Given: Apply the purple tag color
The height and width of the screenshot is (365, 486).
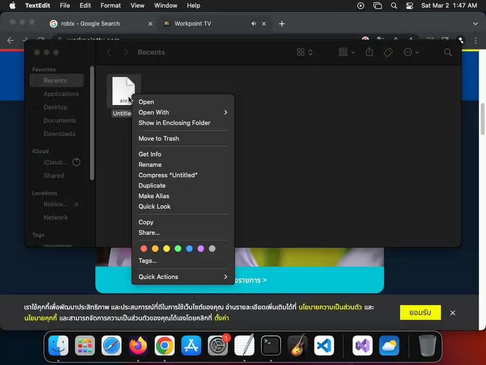Looking at the screenshot, I should click(x=201, y=249).
